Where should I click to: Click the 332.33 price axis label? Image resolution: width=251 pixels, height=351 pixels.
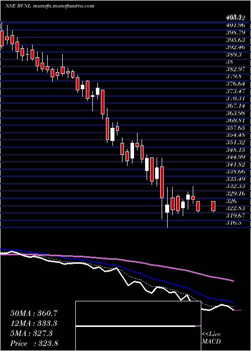[x=235, y=186]
